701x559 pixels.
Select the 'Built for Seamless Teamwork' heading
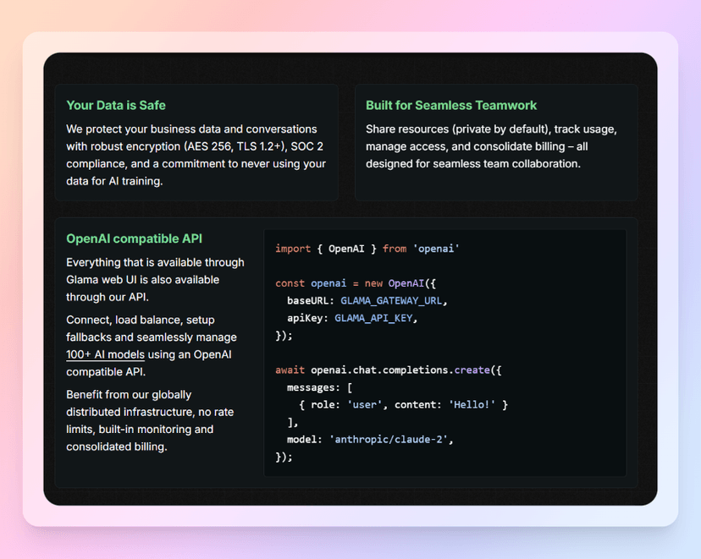[x=451, y=106]
